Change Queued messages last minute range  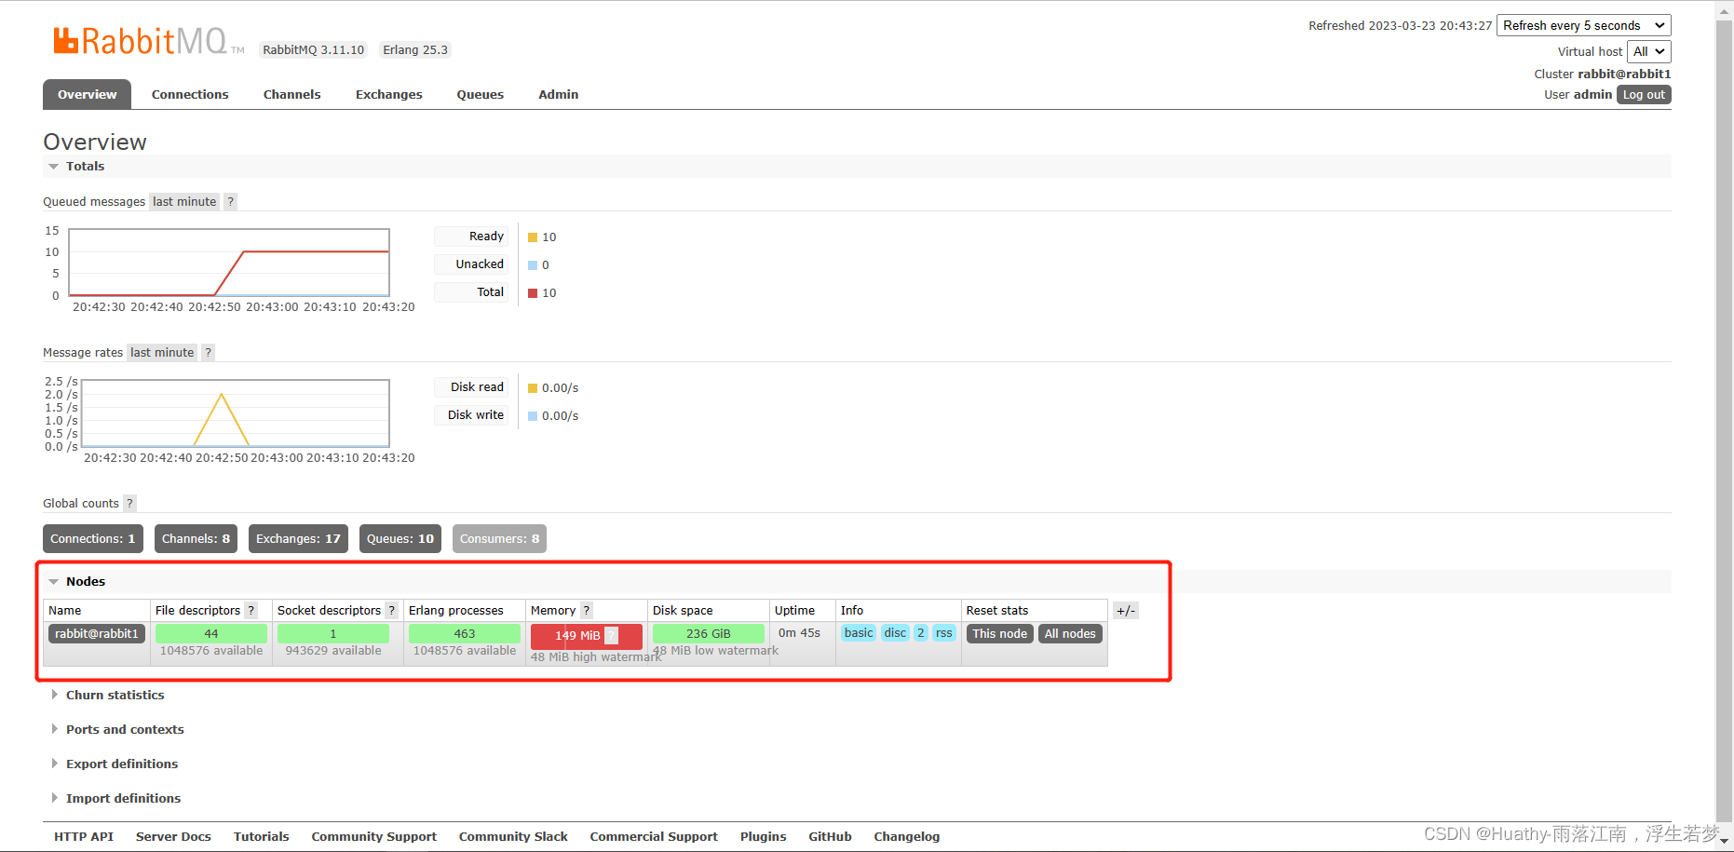(184, 202)
